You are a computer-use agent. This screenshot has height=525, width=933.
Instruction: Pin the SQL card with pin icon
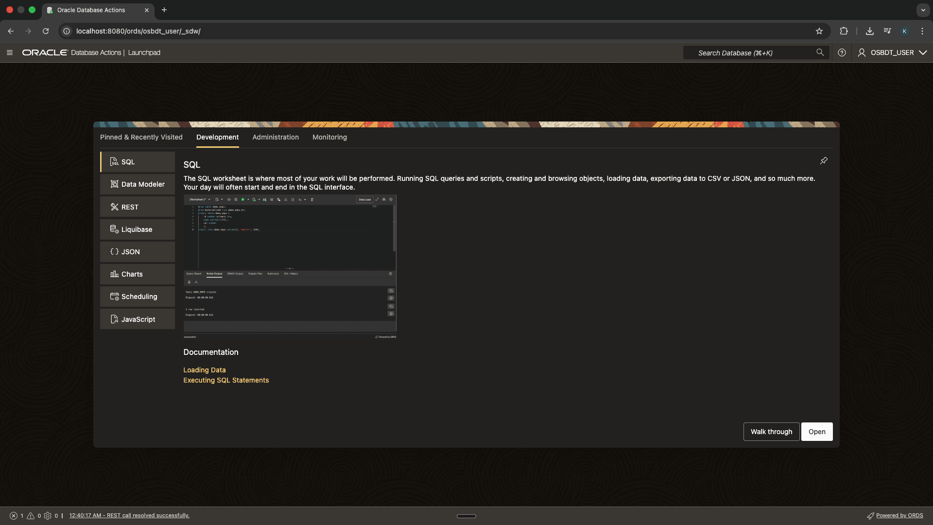click(824, 161)
